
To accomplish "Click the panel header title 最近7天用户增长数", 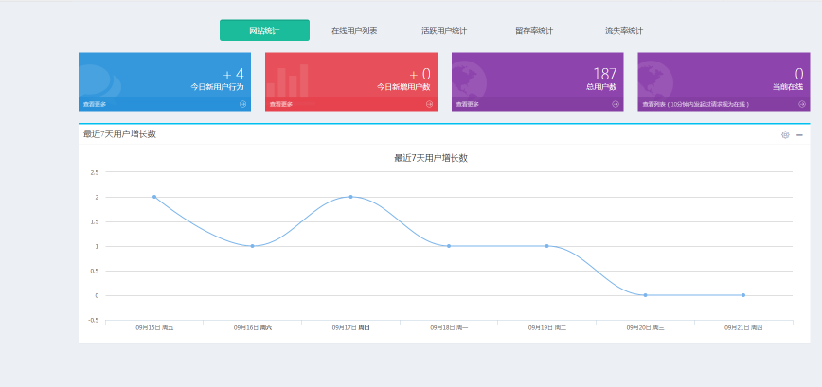I will 119,134.
